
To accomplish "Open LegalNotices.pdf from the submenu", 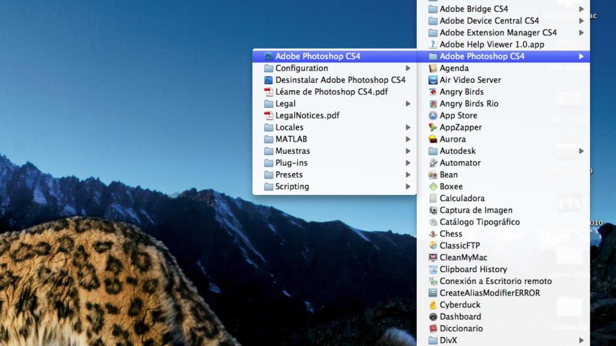I will click(x=307, y=115).
